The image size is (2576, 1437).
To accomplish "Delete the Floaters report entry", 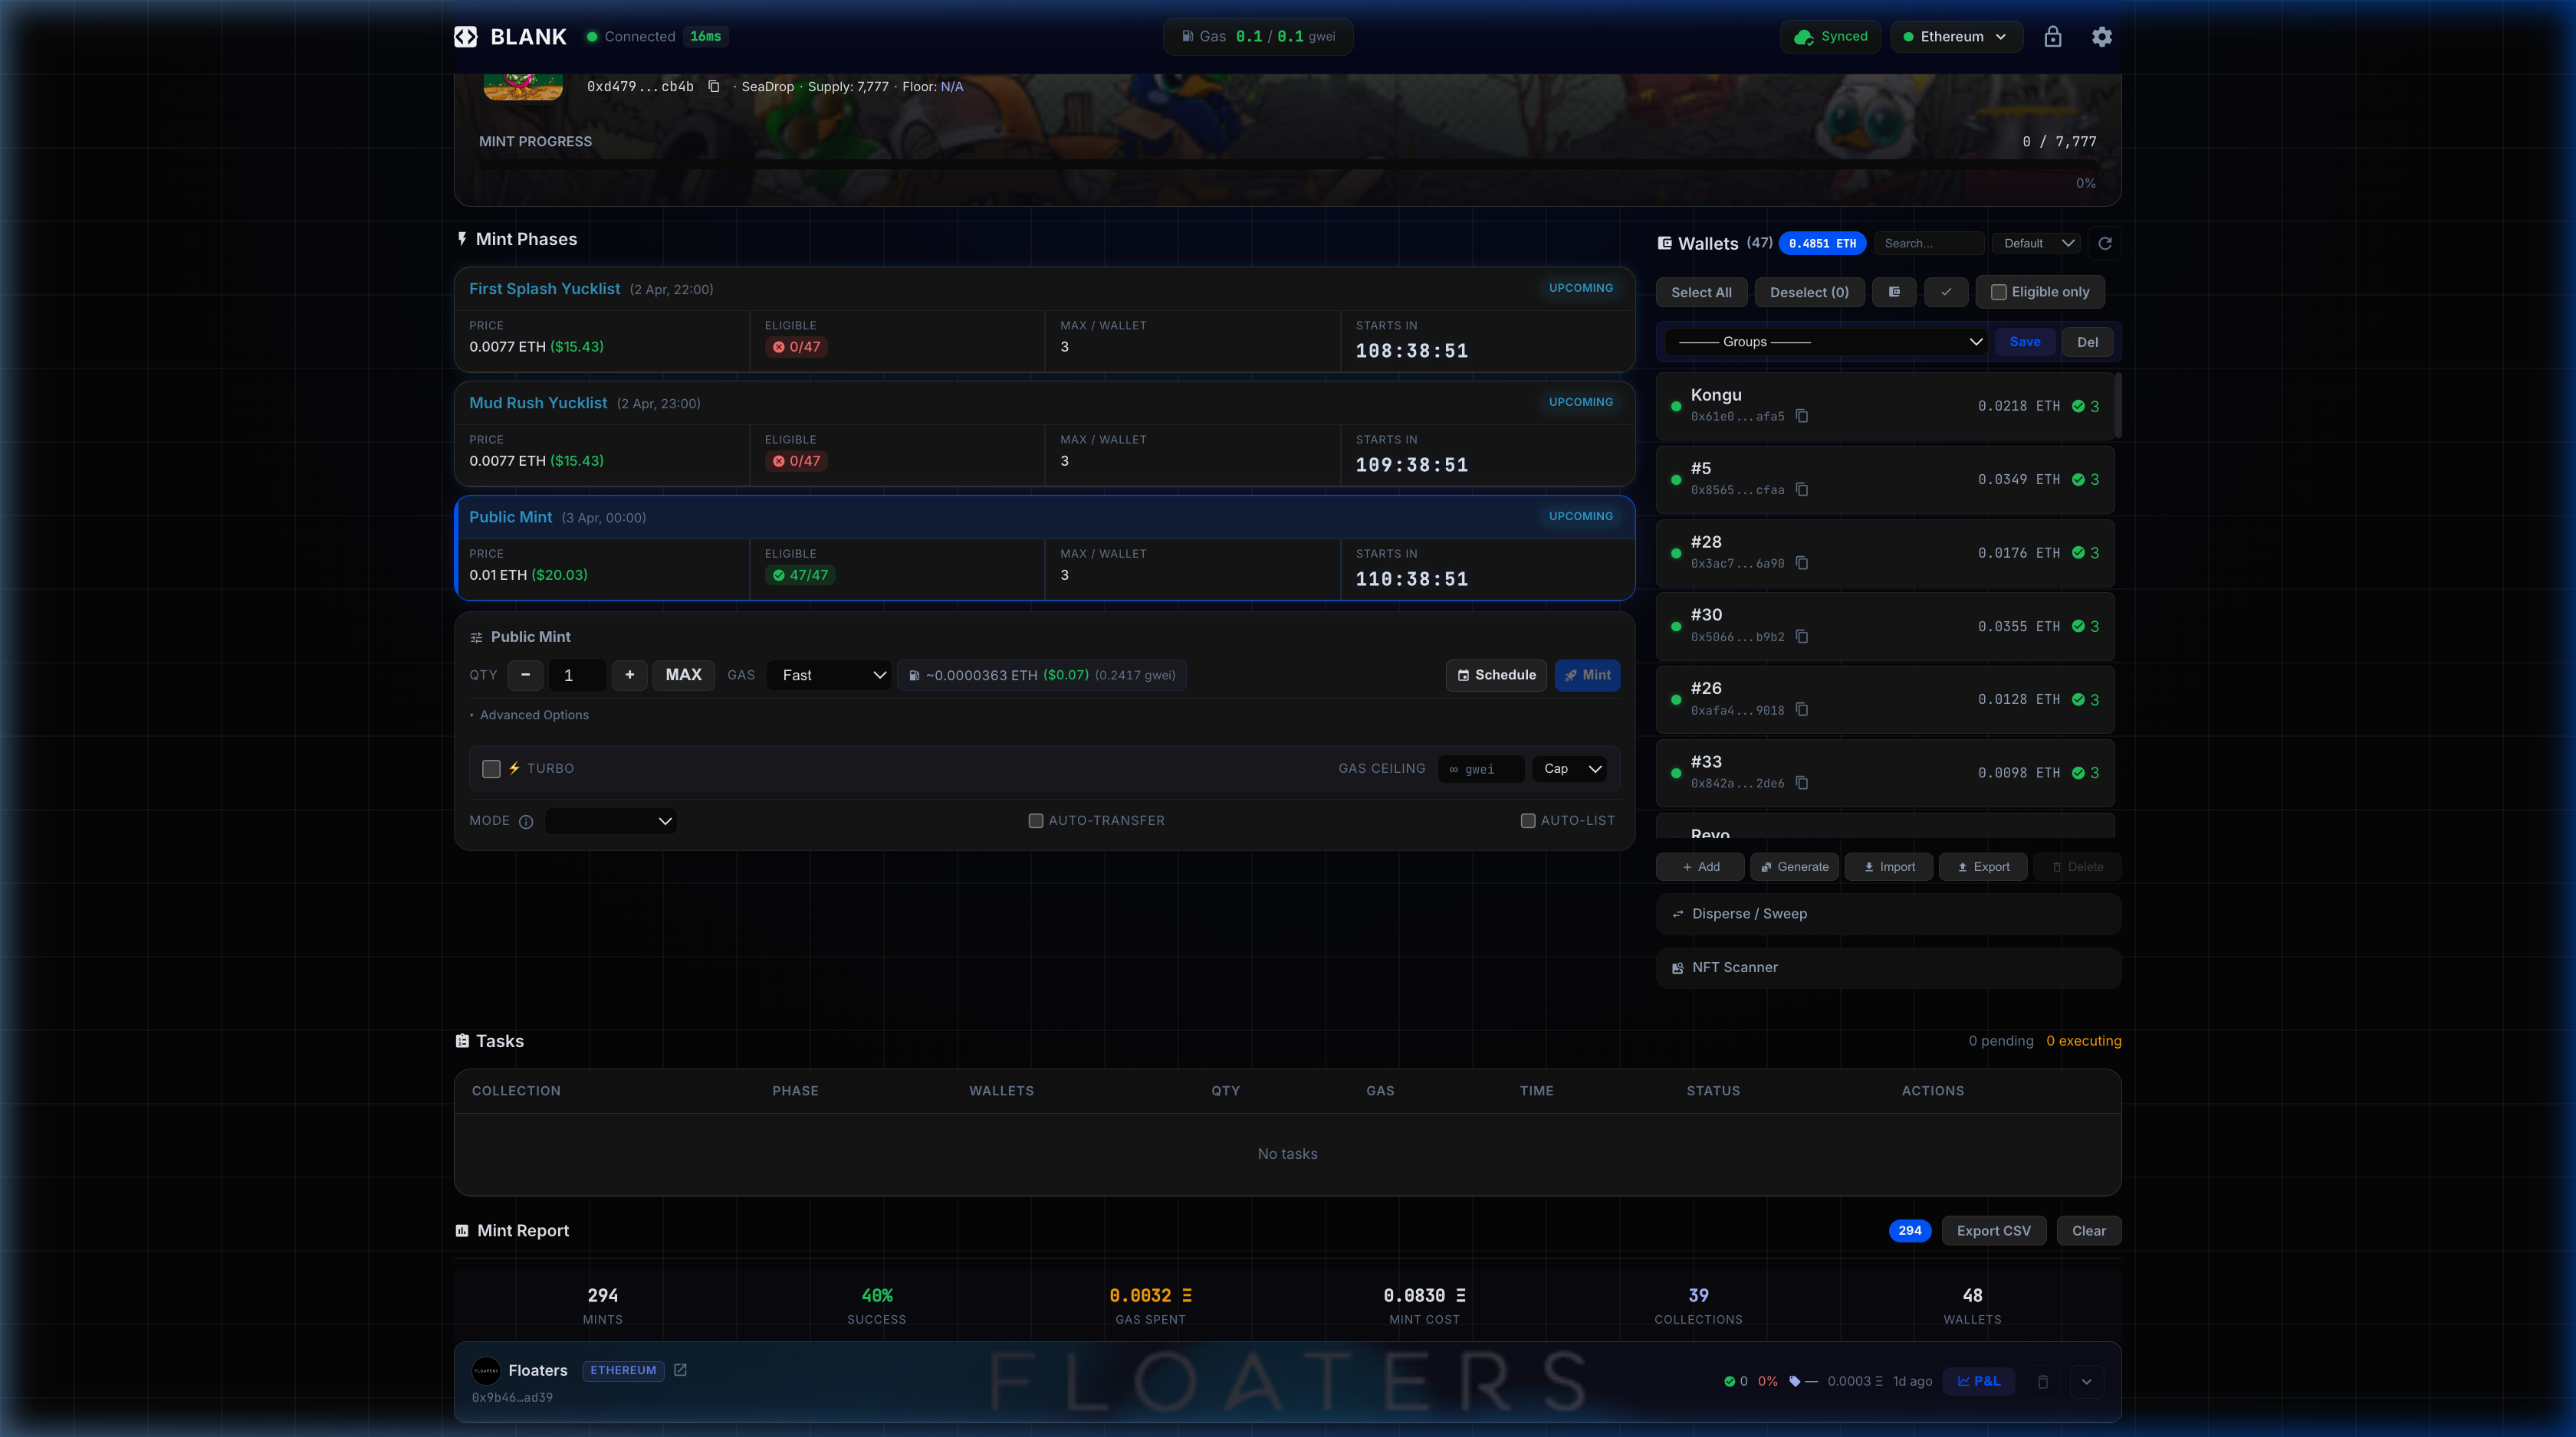I will click(2043, 1382).
